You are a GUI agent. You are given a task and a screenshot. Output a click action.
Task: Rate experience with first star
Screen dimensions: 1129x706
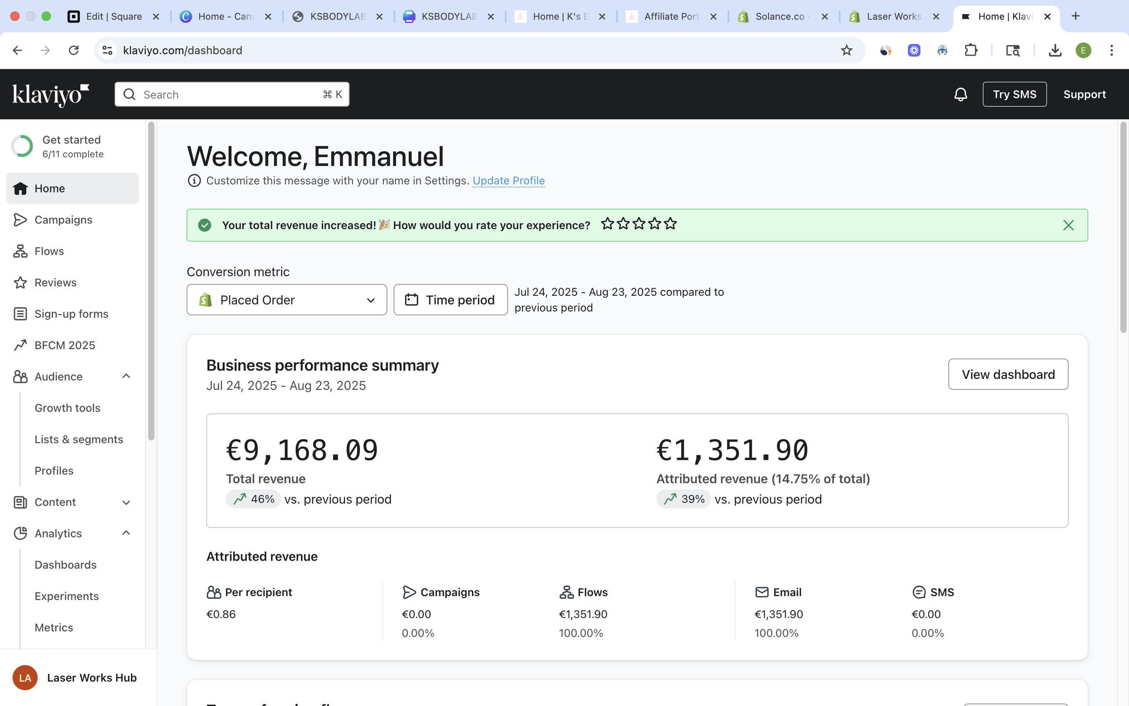[607, 224]
